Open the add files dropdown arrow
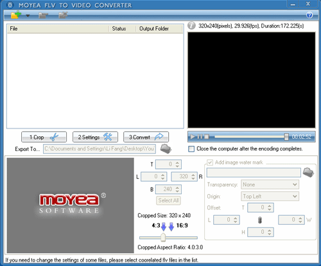The image size is (321, 266). pyautogui.click(x=28, y=15)
